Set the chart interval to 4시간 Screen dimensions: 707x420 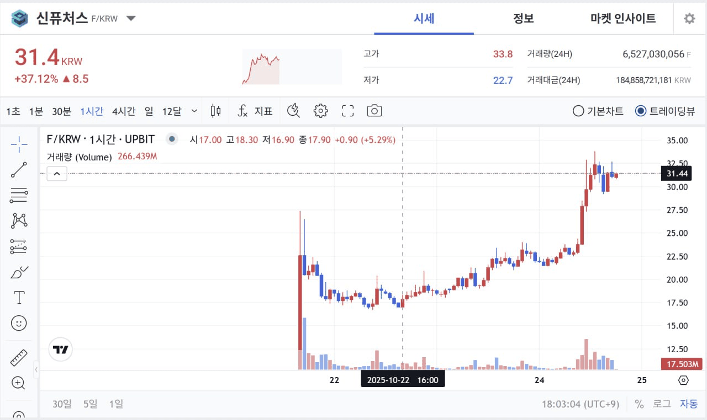coord(123,111)
